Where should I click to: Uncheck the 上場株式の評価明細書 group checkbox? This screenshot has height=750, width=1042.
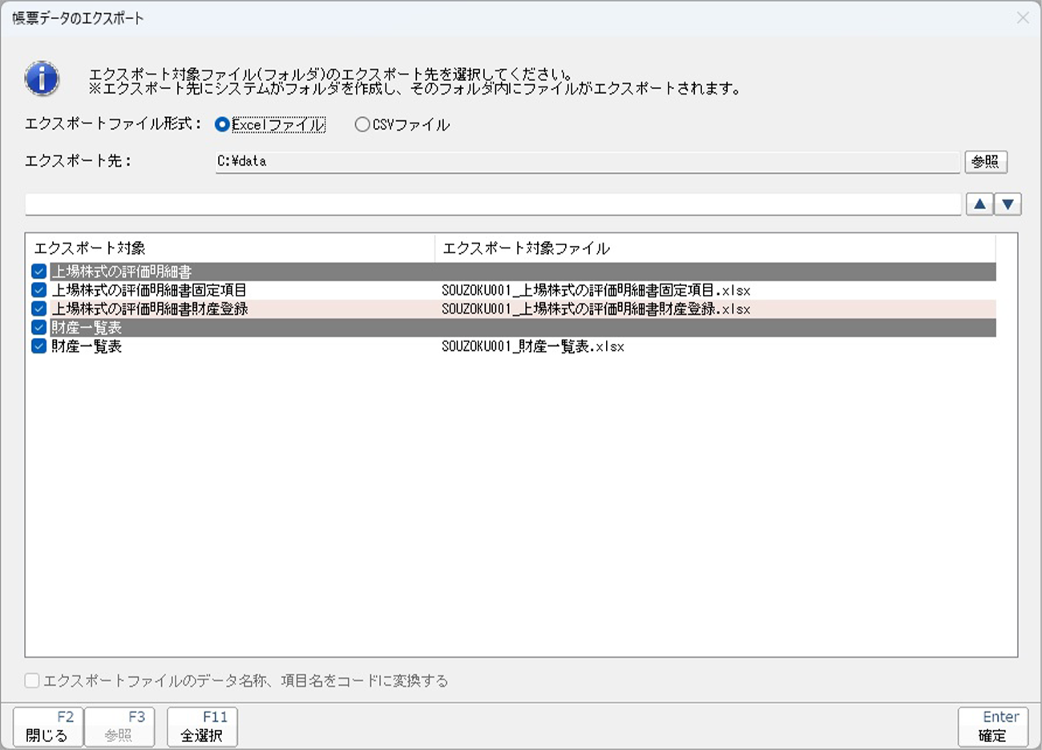38,272
